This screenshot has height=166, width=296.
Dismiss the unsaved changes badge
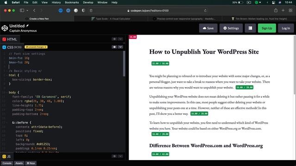pyautogui.click(x=45, y=47)
